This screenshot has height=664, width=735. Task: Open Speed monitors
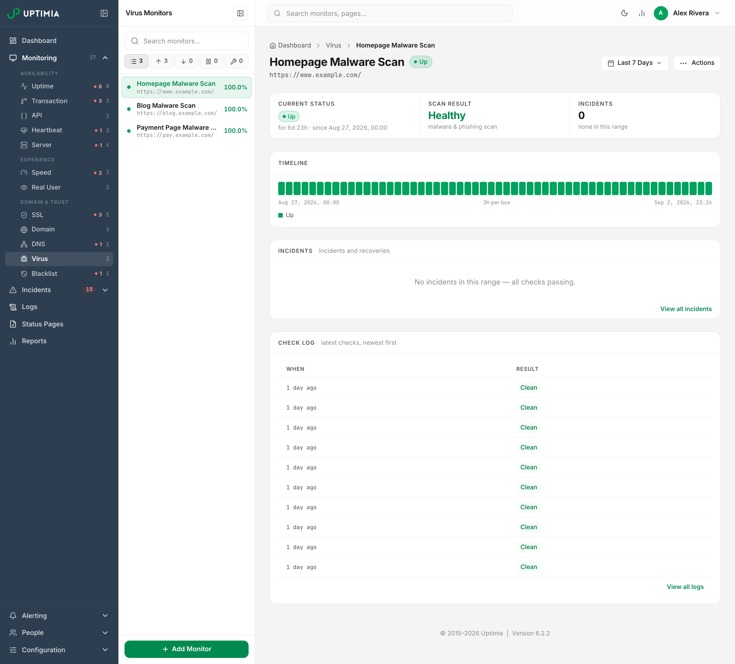[x=59, y=173]
